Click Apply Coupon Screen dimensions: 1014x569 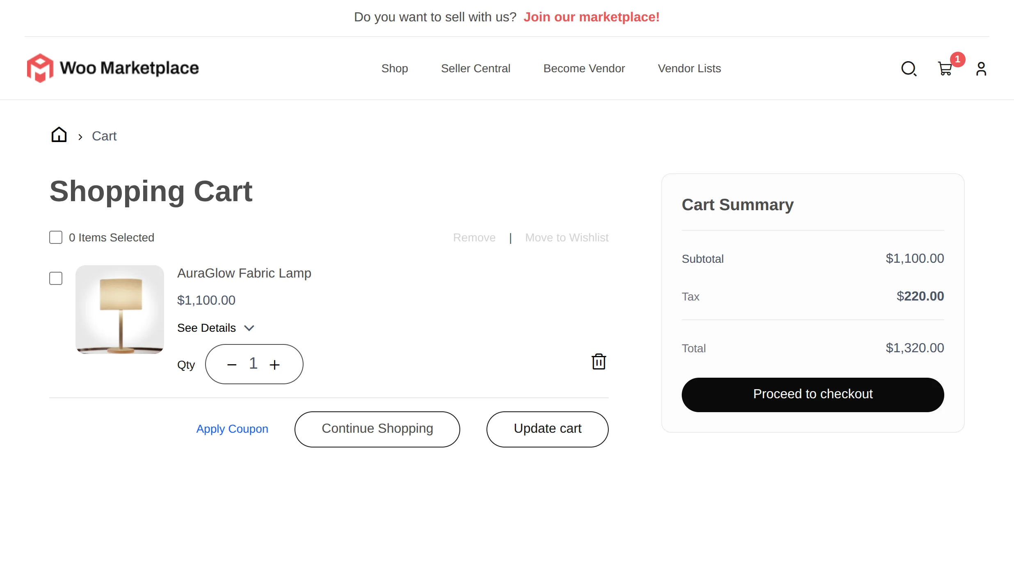(232, 429)
